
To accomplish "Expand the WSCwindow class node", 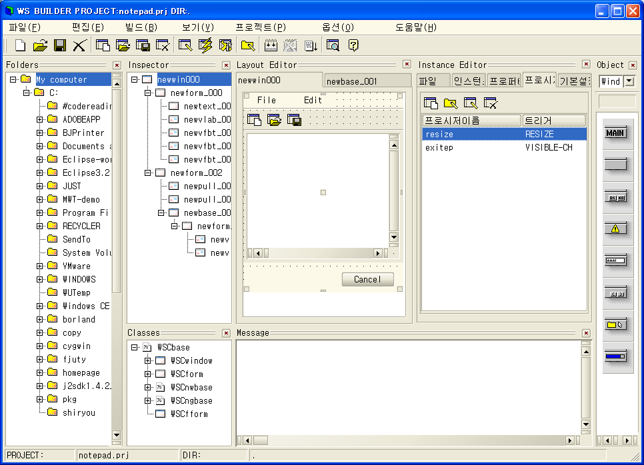I will click(x=148, y=361).
